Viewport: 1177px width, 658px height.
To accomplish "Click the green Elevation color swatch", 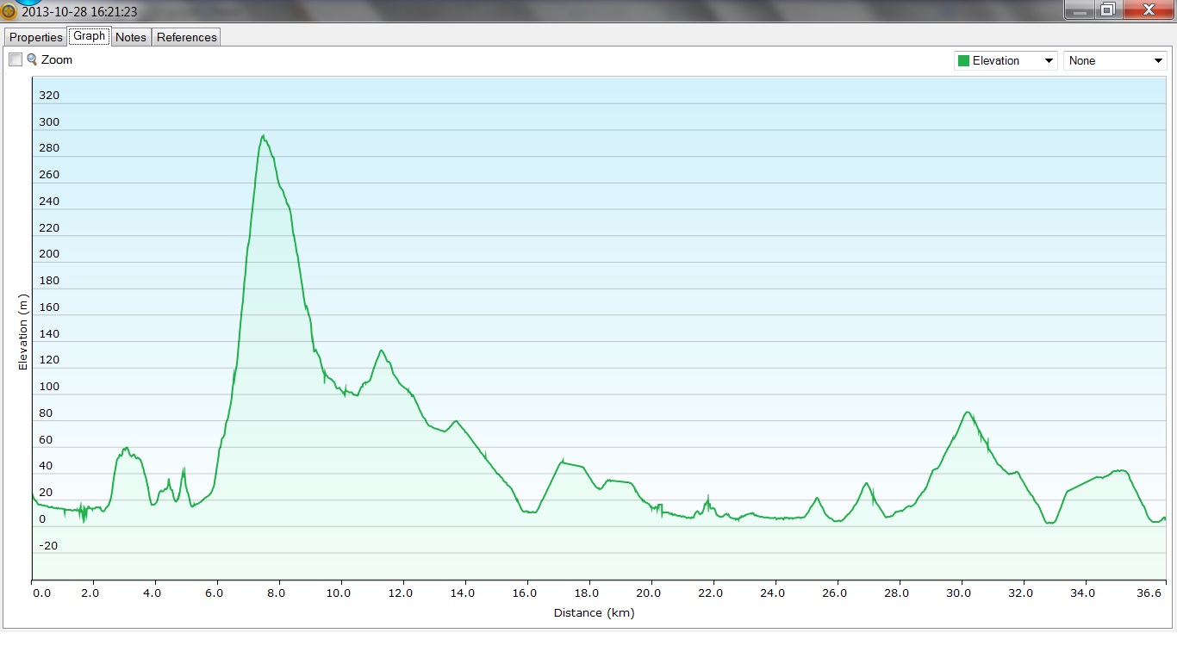I will [963, 60].
